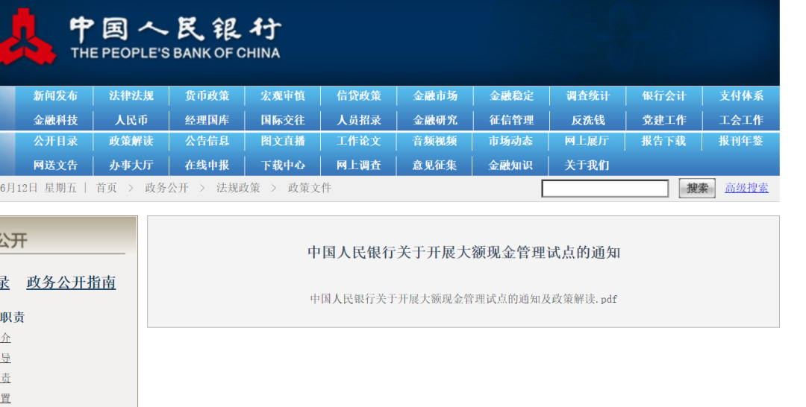
Task: Open 工作论文 page
Action: pos(359,141)
